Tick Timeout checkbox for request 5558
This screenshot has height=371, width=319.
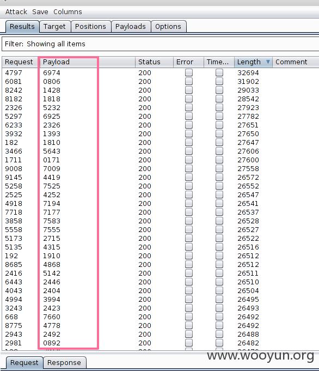(219, 229)
